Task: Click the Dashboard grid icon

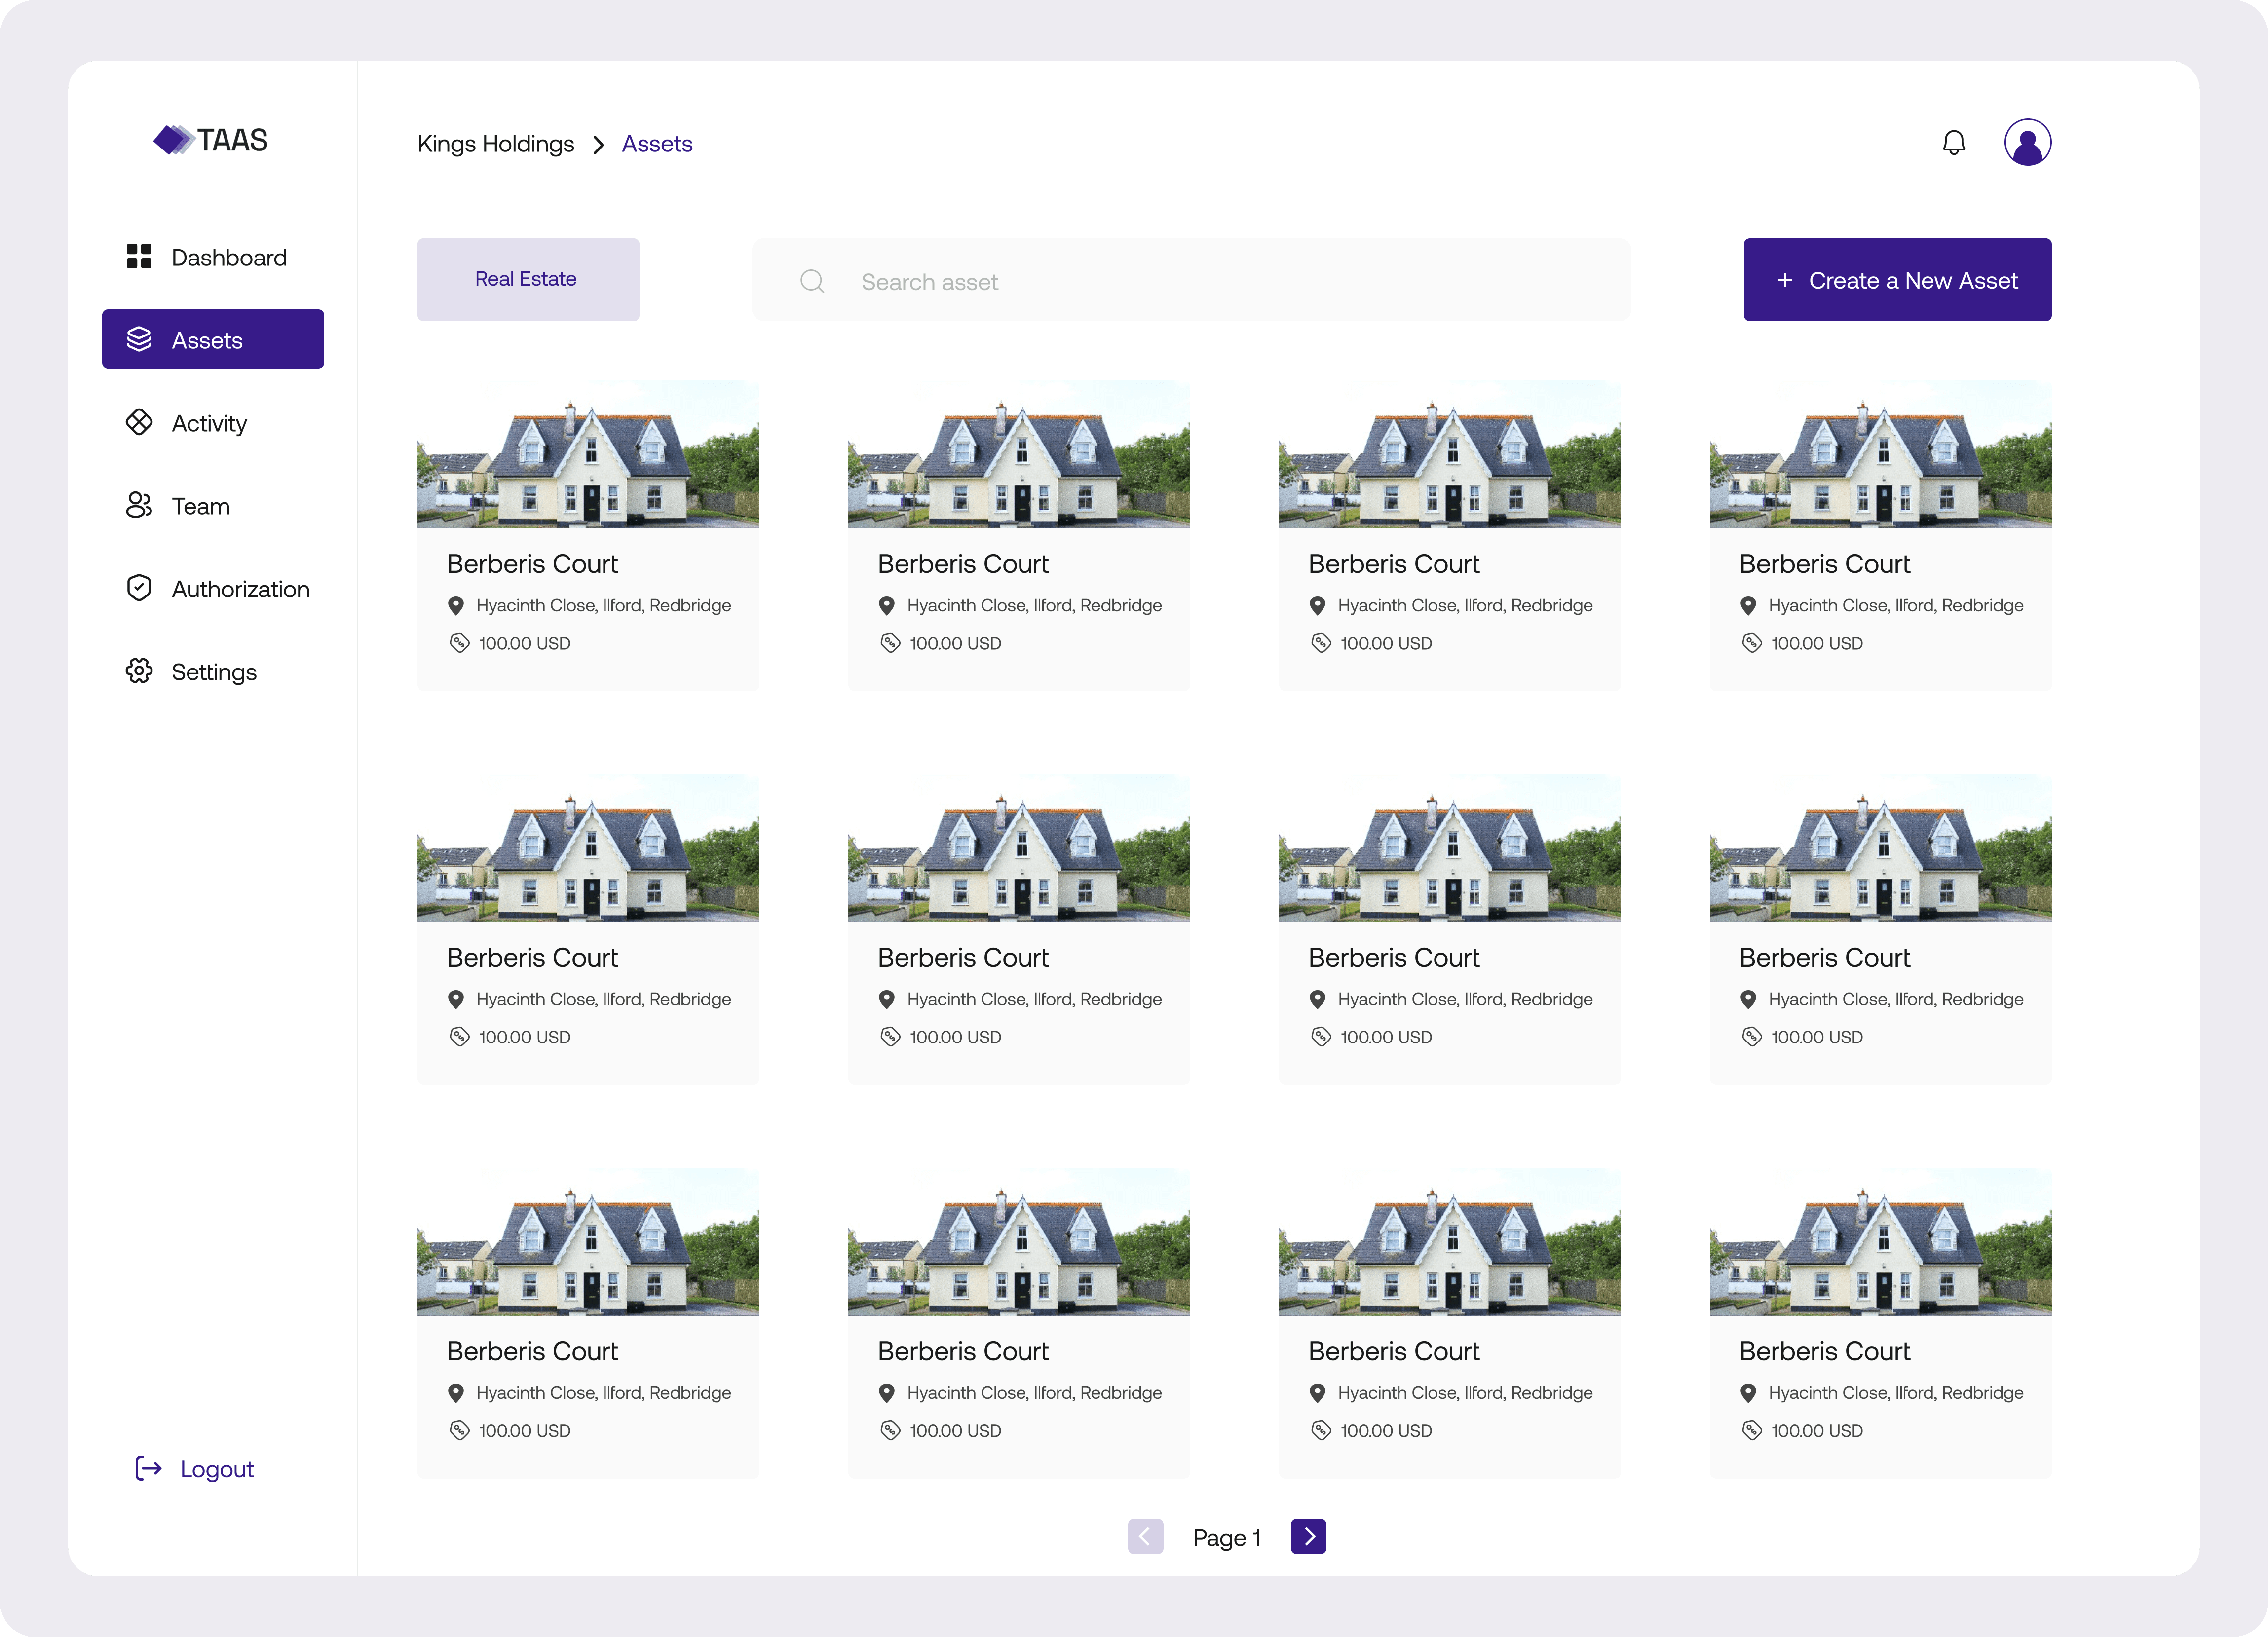Action: coord(139,257)
